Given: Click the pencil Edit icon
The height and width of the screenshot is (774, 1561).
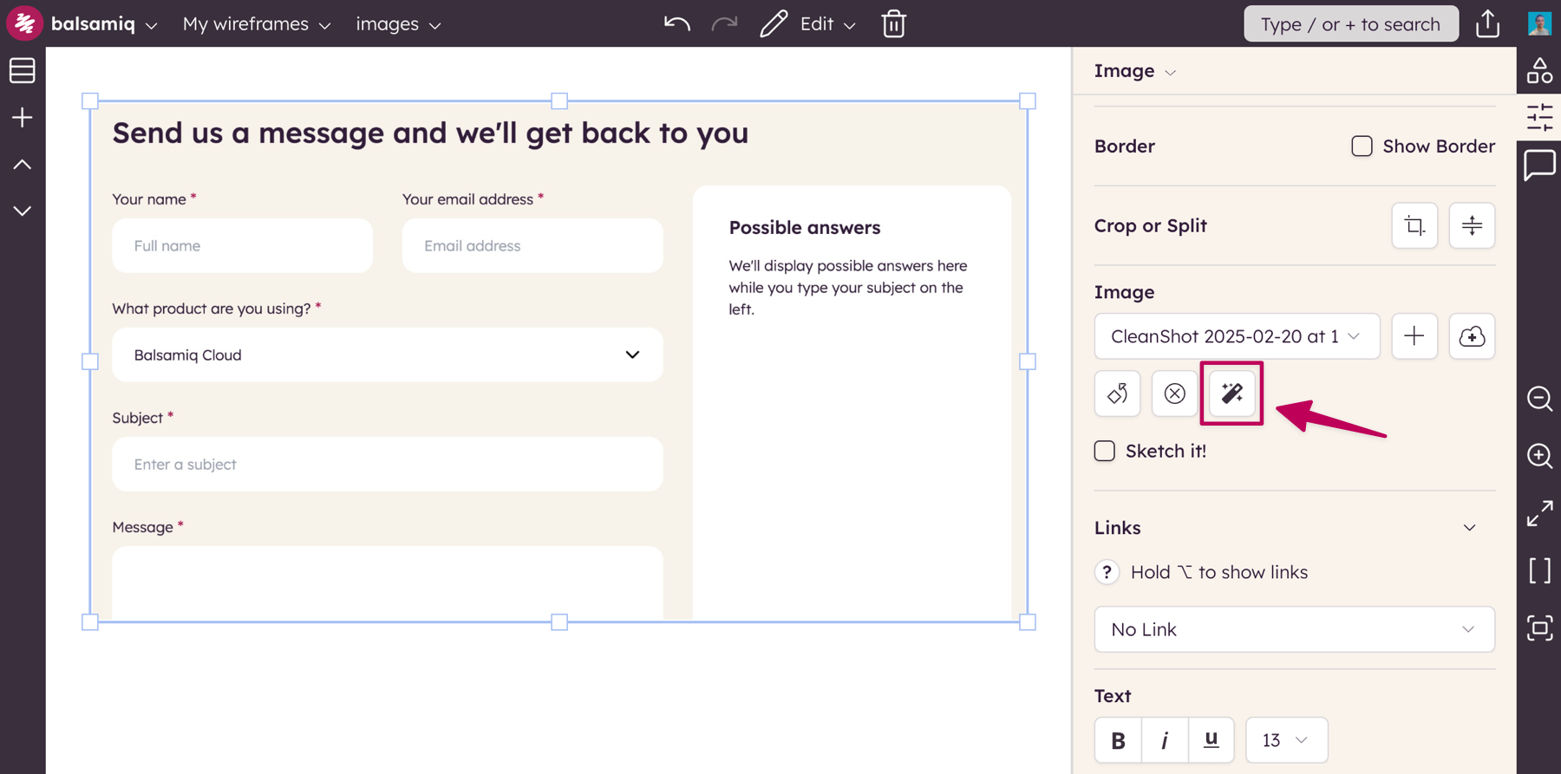Looking at the screenshot, I should pos(774,23).
